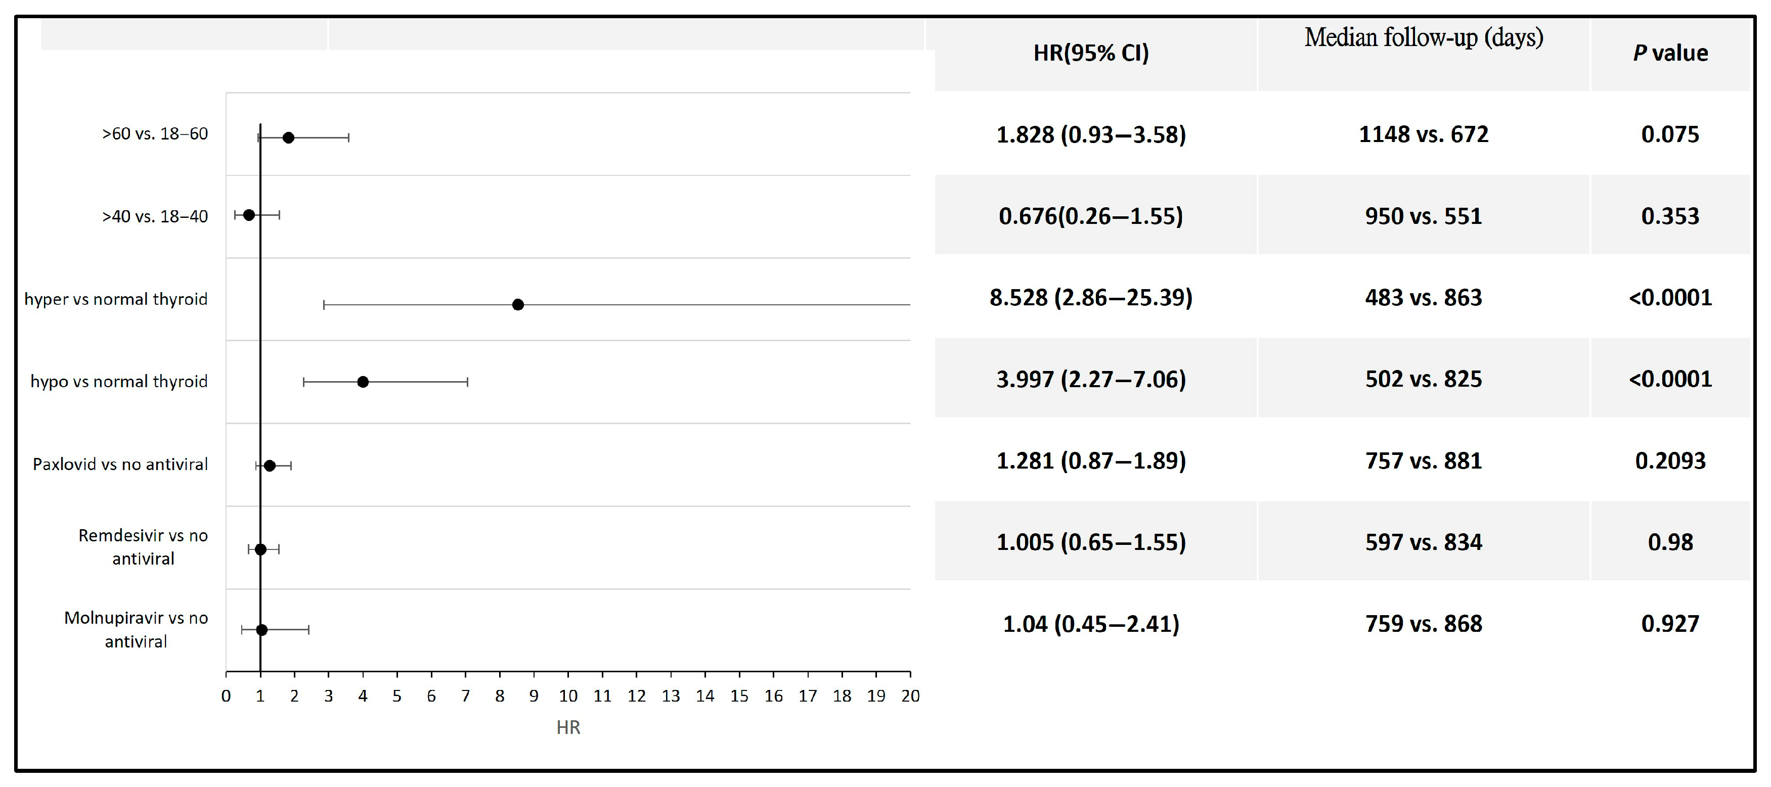Click the hyper vs normal thyroid data point

click(518, 304)
